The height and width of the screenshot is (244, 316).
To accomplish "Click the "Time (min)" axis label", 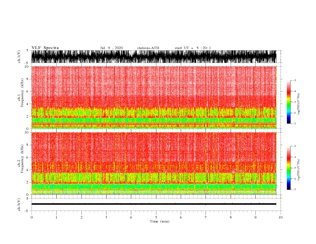I will pos(160,221).
